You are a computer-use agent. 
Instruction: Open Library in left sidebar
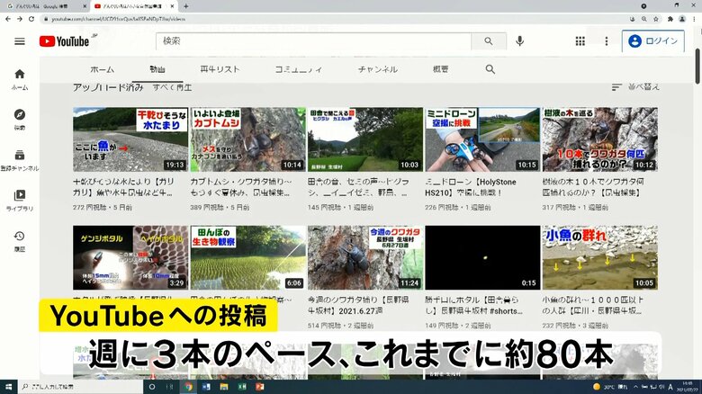click(x=20, y=200)
